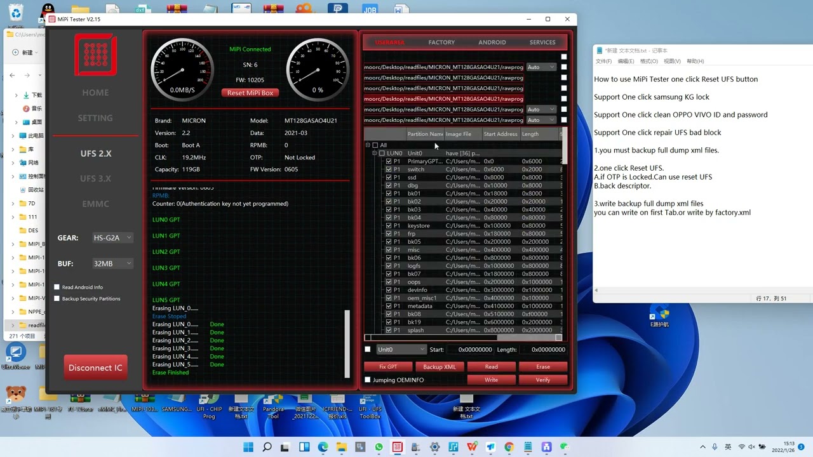Open UFI - CHIP Prog desktop shortcut
813x457 pixels.
point(209,406)
